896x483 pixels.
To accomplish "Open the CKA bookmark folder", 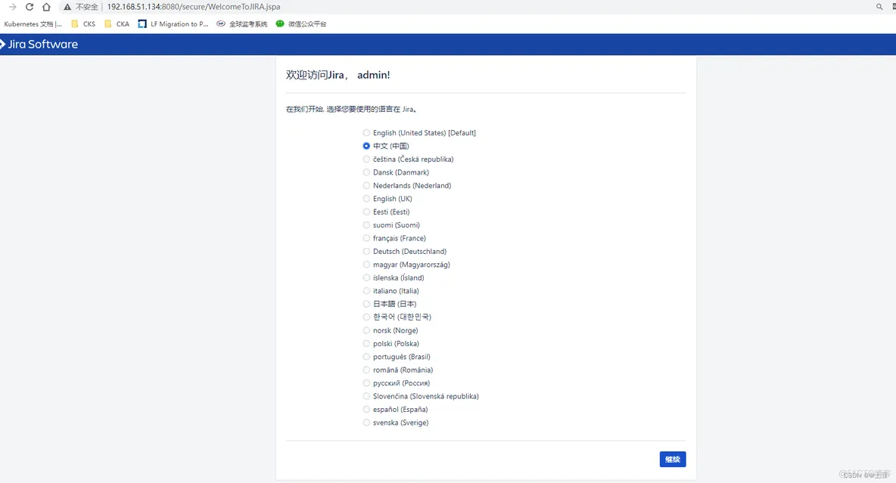I will point(117,24).
